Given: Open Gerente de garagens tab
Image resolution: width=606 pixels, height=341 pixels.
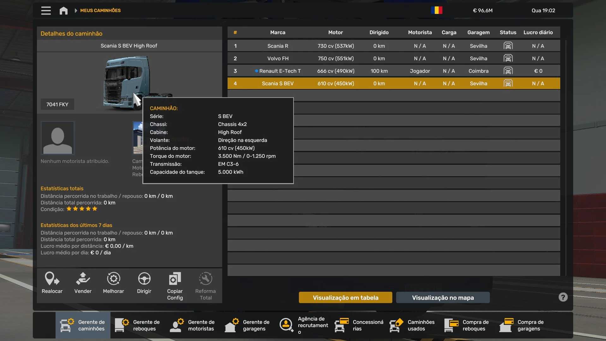Looking at the screenshot, I should click(x=247, y=325).
